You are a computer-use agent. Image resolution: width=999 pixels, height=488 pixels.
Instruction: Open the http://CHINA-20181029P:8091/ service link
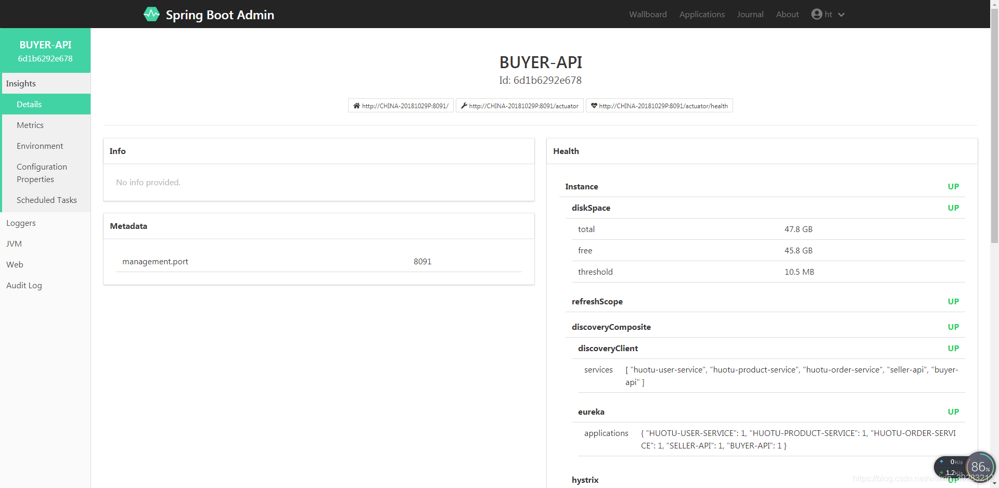[x=401, y=106]
